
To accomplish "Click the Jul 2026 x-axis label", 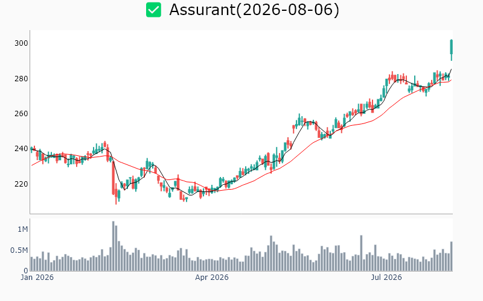I will (386, 278).
